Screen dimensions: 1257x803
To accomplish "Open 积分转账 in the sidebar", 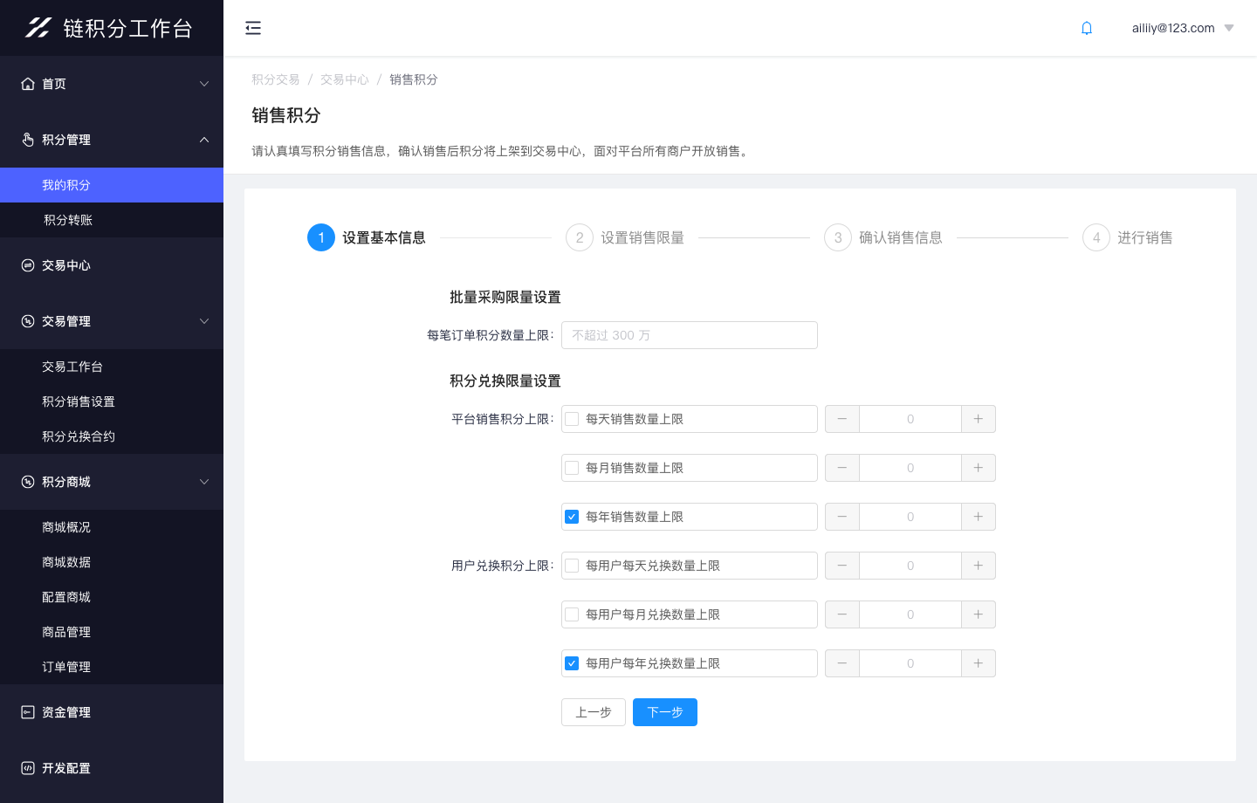I will coord(112,220).
